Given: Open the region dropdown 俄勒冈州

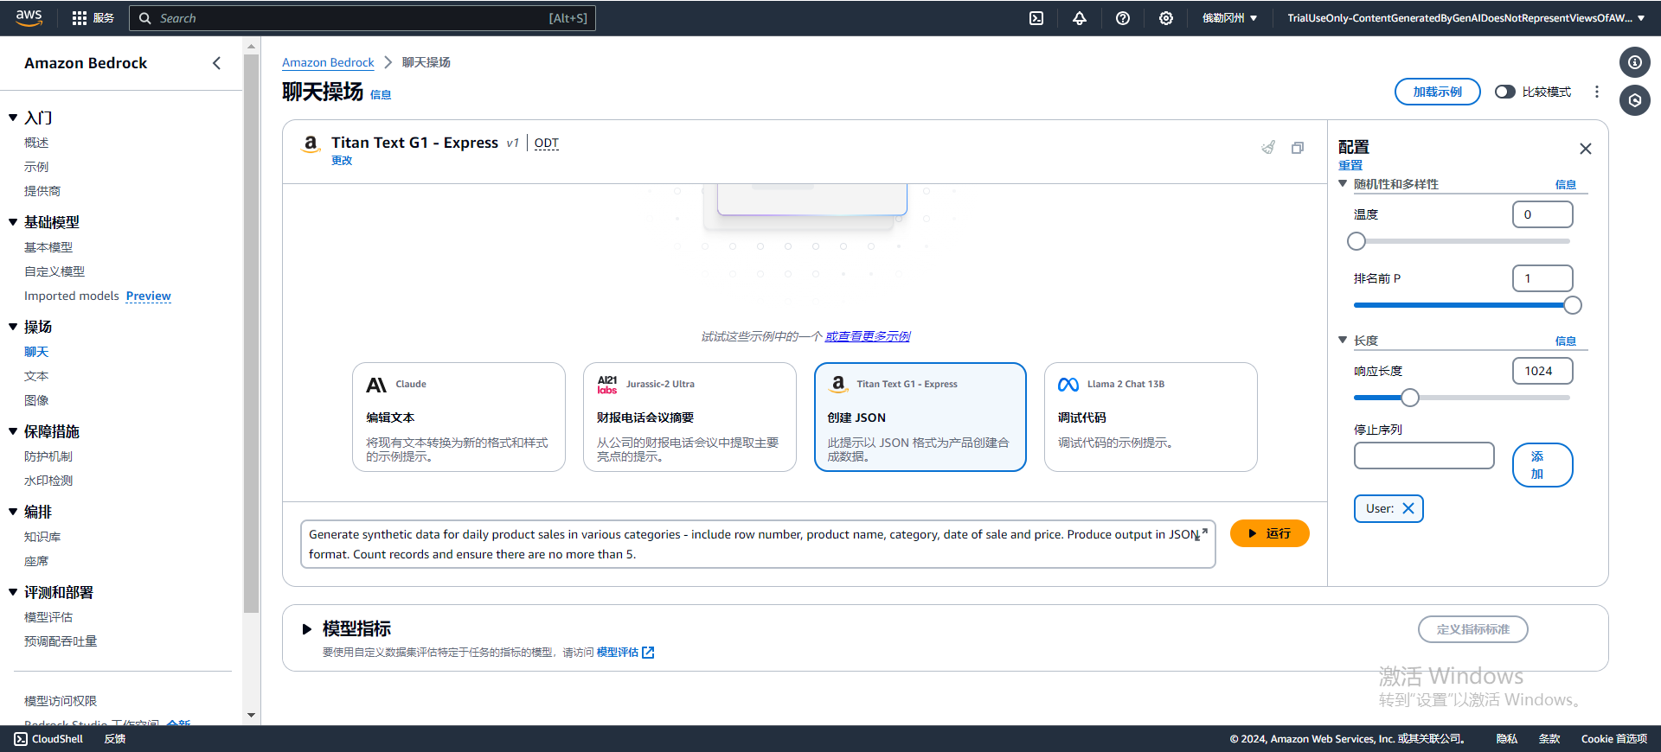Looking at the screenshot, I should [1229, 18].
